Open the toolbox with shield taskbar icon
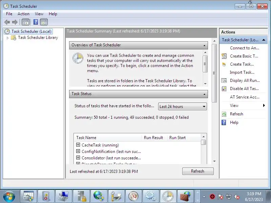The width and height of the screenshot is (271, 203). pyautogui.click(x=28, y=196)
